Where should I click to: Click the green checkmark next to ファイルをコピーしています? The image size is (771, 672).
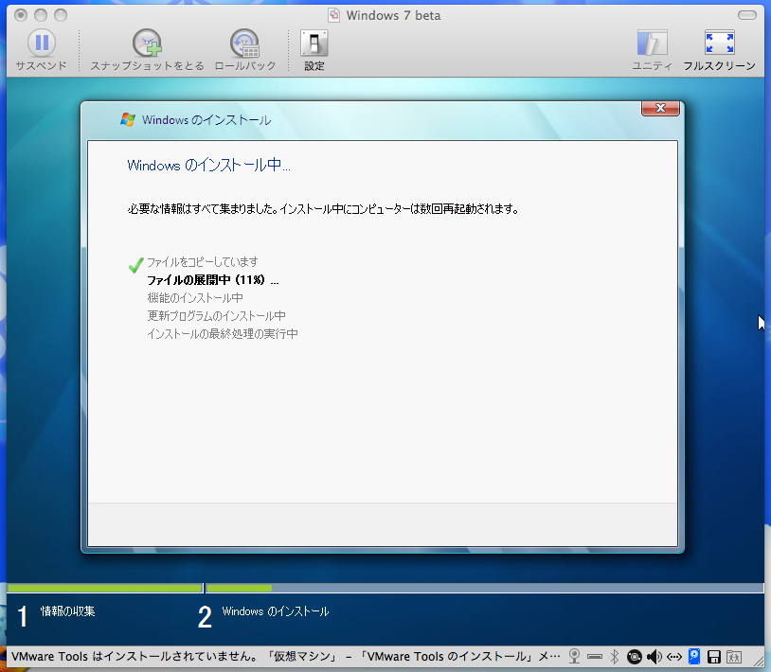click(135, 264)
